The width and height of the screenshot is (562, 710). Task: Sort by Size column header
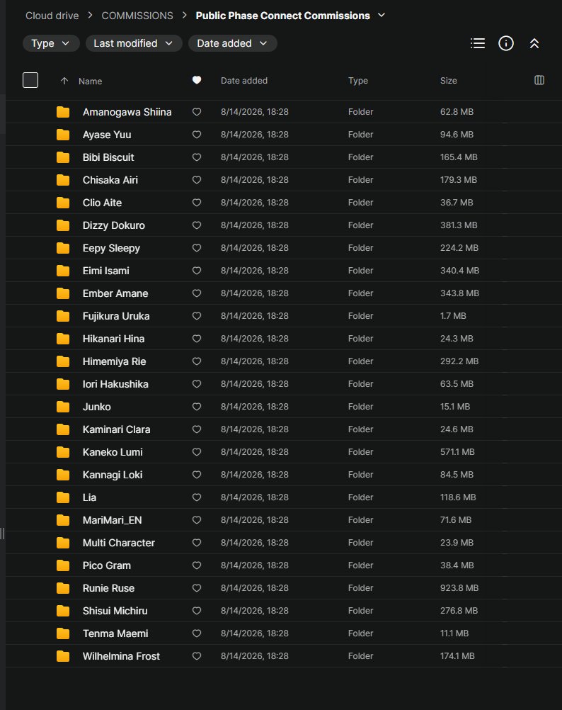click(449, 81)
